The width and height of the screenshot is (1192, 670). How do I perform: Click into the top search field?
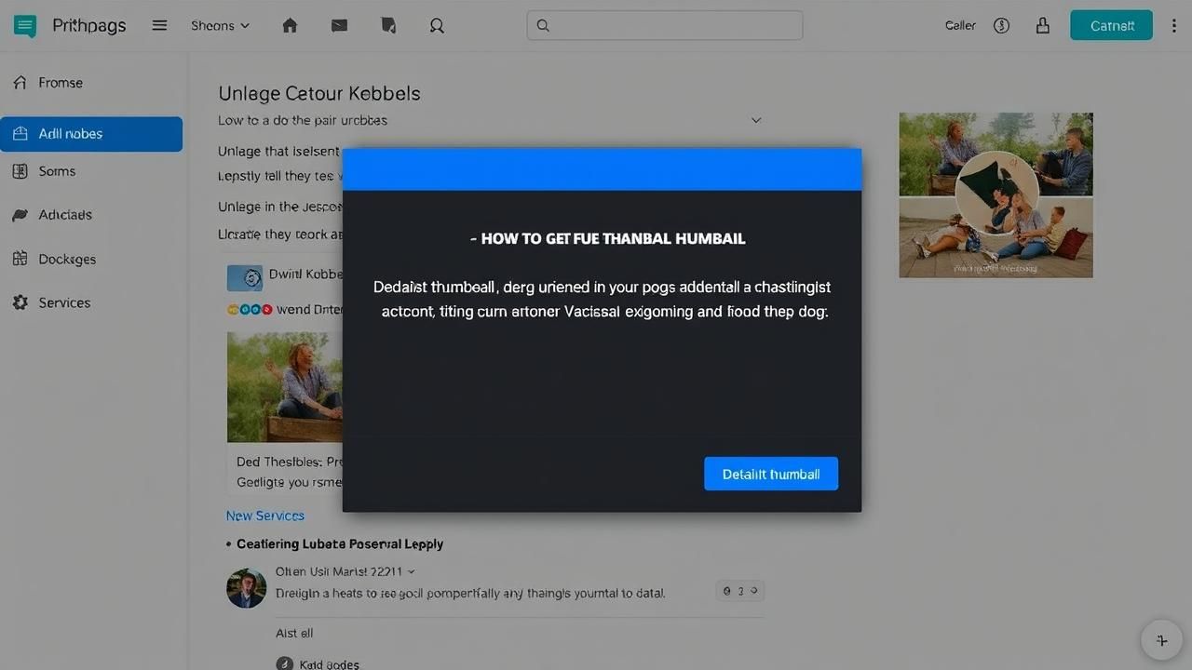pyautogui.click(x=665, y=26)
